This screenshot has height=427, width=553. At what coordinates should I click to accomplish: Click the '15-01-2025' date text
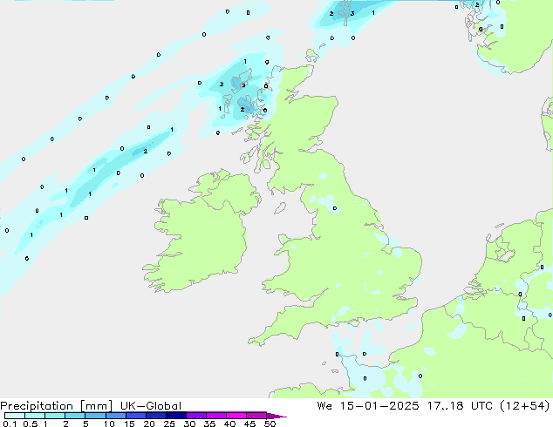pyautogui.click(x=379, y=406)
